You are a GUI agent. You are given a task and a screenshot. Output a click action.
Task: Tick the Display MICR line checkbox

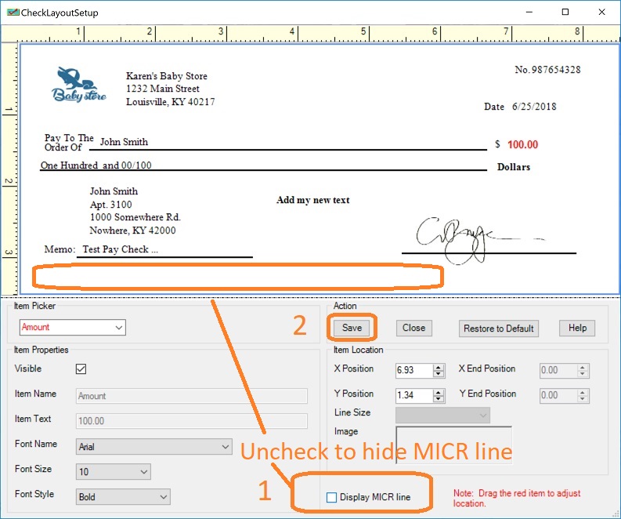(331, 497)
